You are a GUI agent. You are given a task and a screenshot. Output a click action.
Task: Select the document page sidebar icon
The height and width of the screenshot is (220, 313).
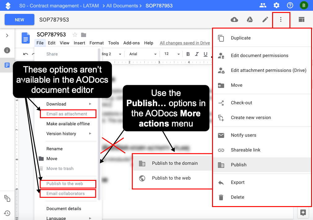pos(7,65)
